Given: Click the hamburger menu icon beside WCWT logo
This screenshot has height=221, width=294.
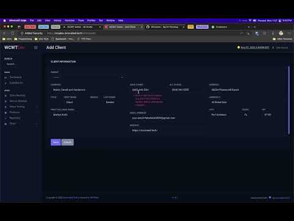Looking at the screenshot, I should click(x=36, y=47).
